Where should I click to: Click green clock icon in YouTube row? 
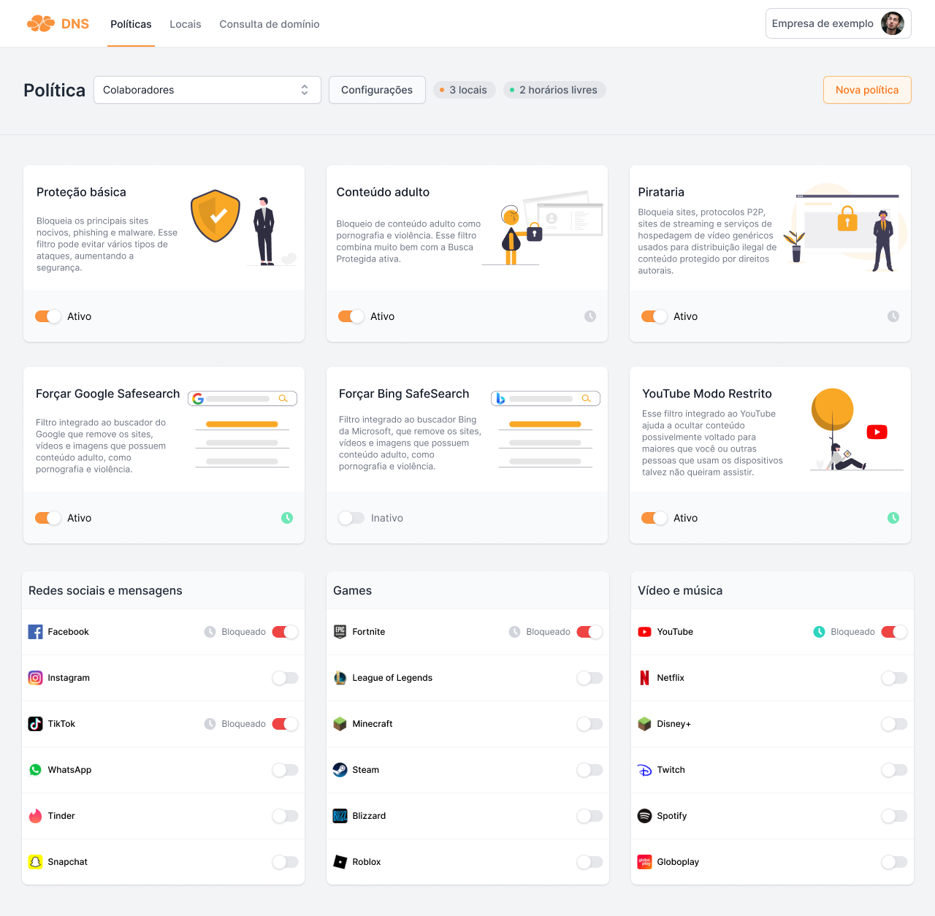click(x=819, y=632)
